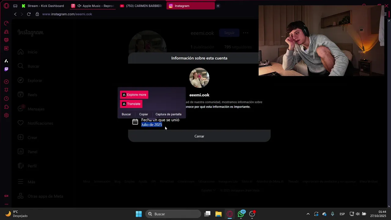The image size is (391, 220).
Task: Click Translate in the selection popup
Action: 131,104
